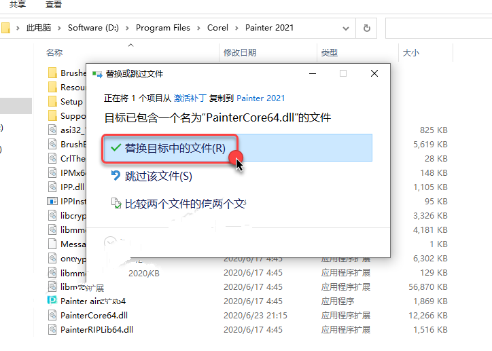The image size is (492, 351).
Task: Choose Skip this file option
Action: pos(152,176)
